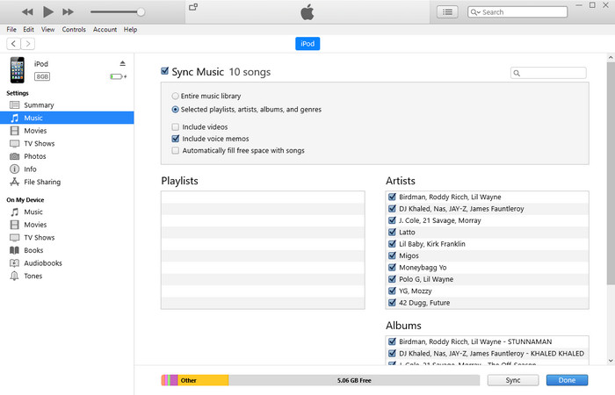The width and height of the screenshot is (615, 395).
Task: Select Music under Settings
Action: point(67,118)
